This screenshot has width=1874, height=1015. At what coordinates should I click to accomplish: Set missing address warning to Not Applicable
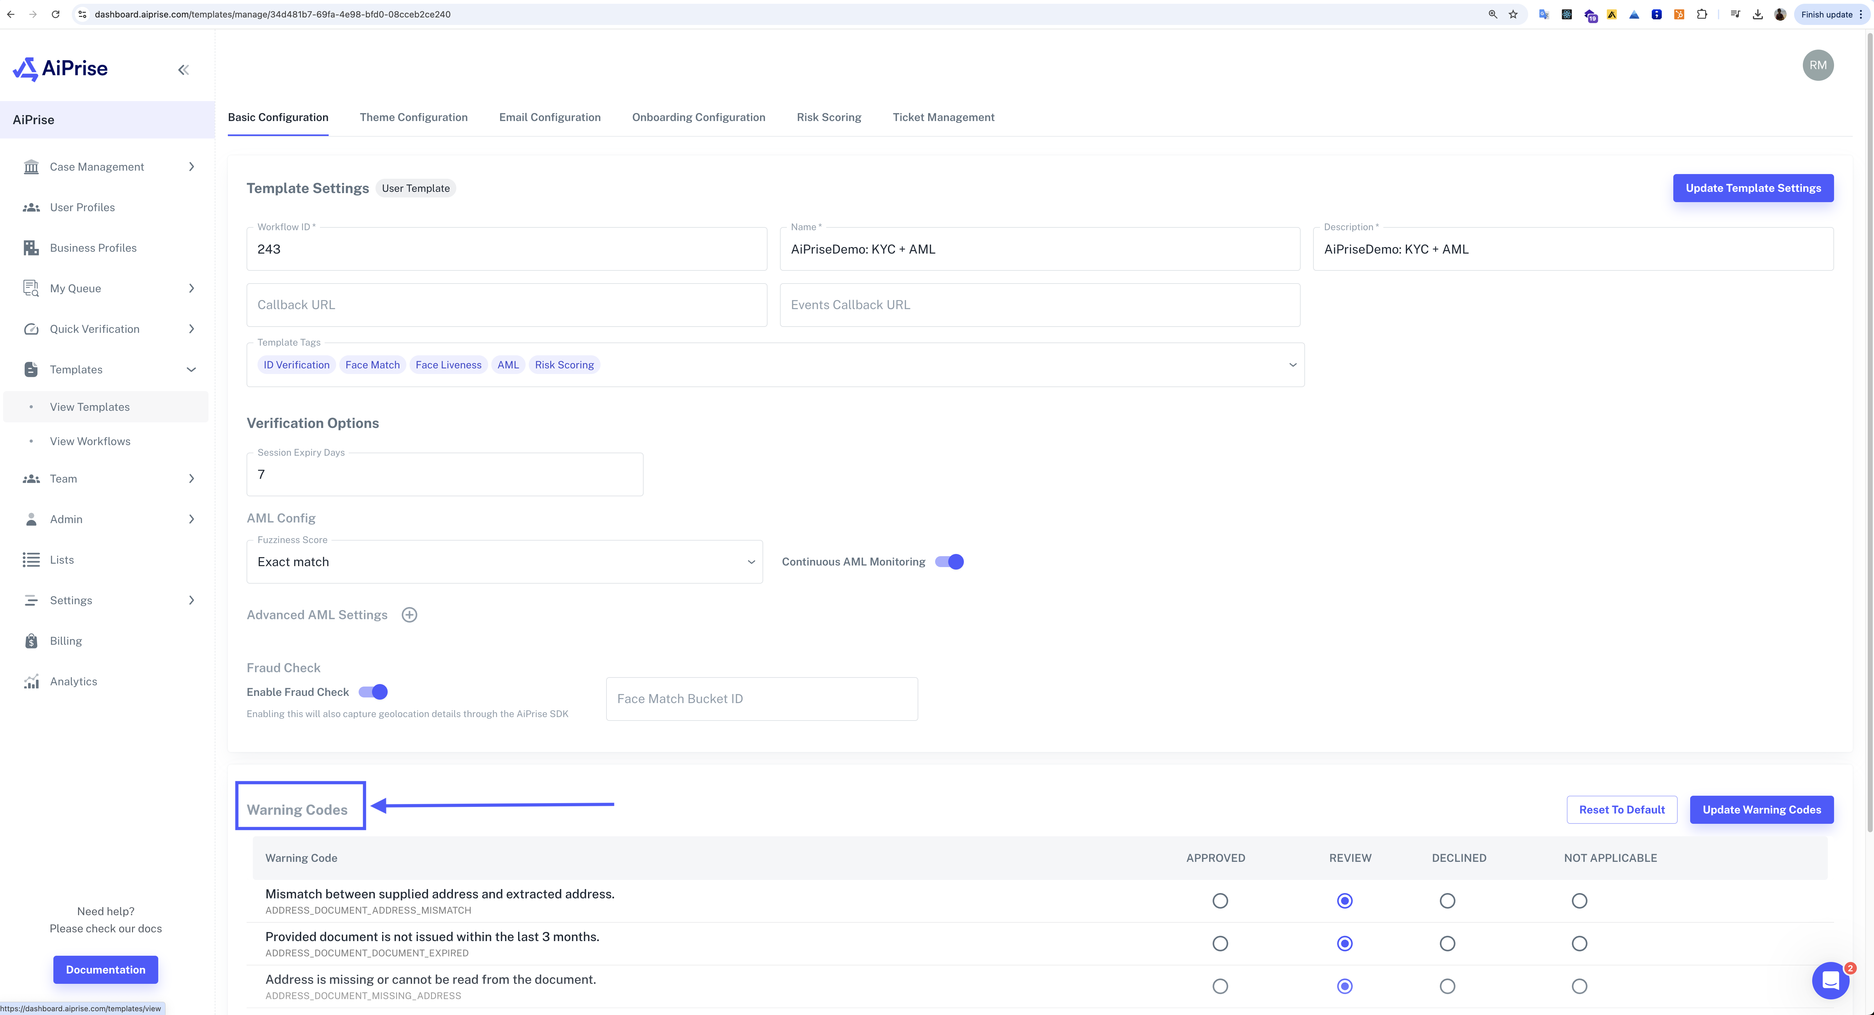[1579, 987]
